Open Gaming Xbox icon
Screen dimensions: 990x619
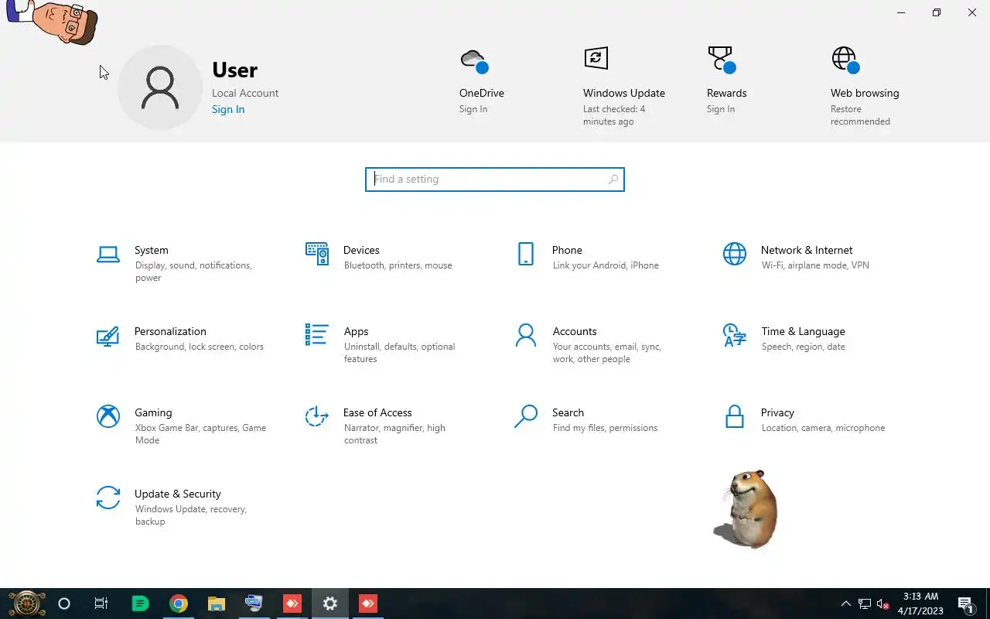(108, 416)
